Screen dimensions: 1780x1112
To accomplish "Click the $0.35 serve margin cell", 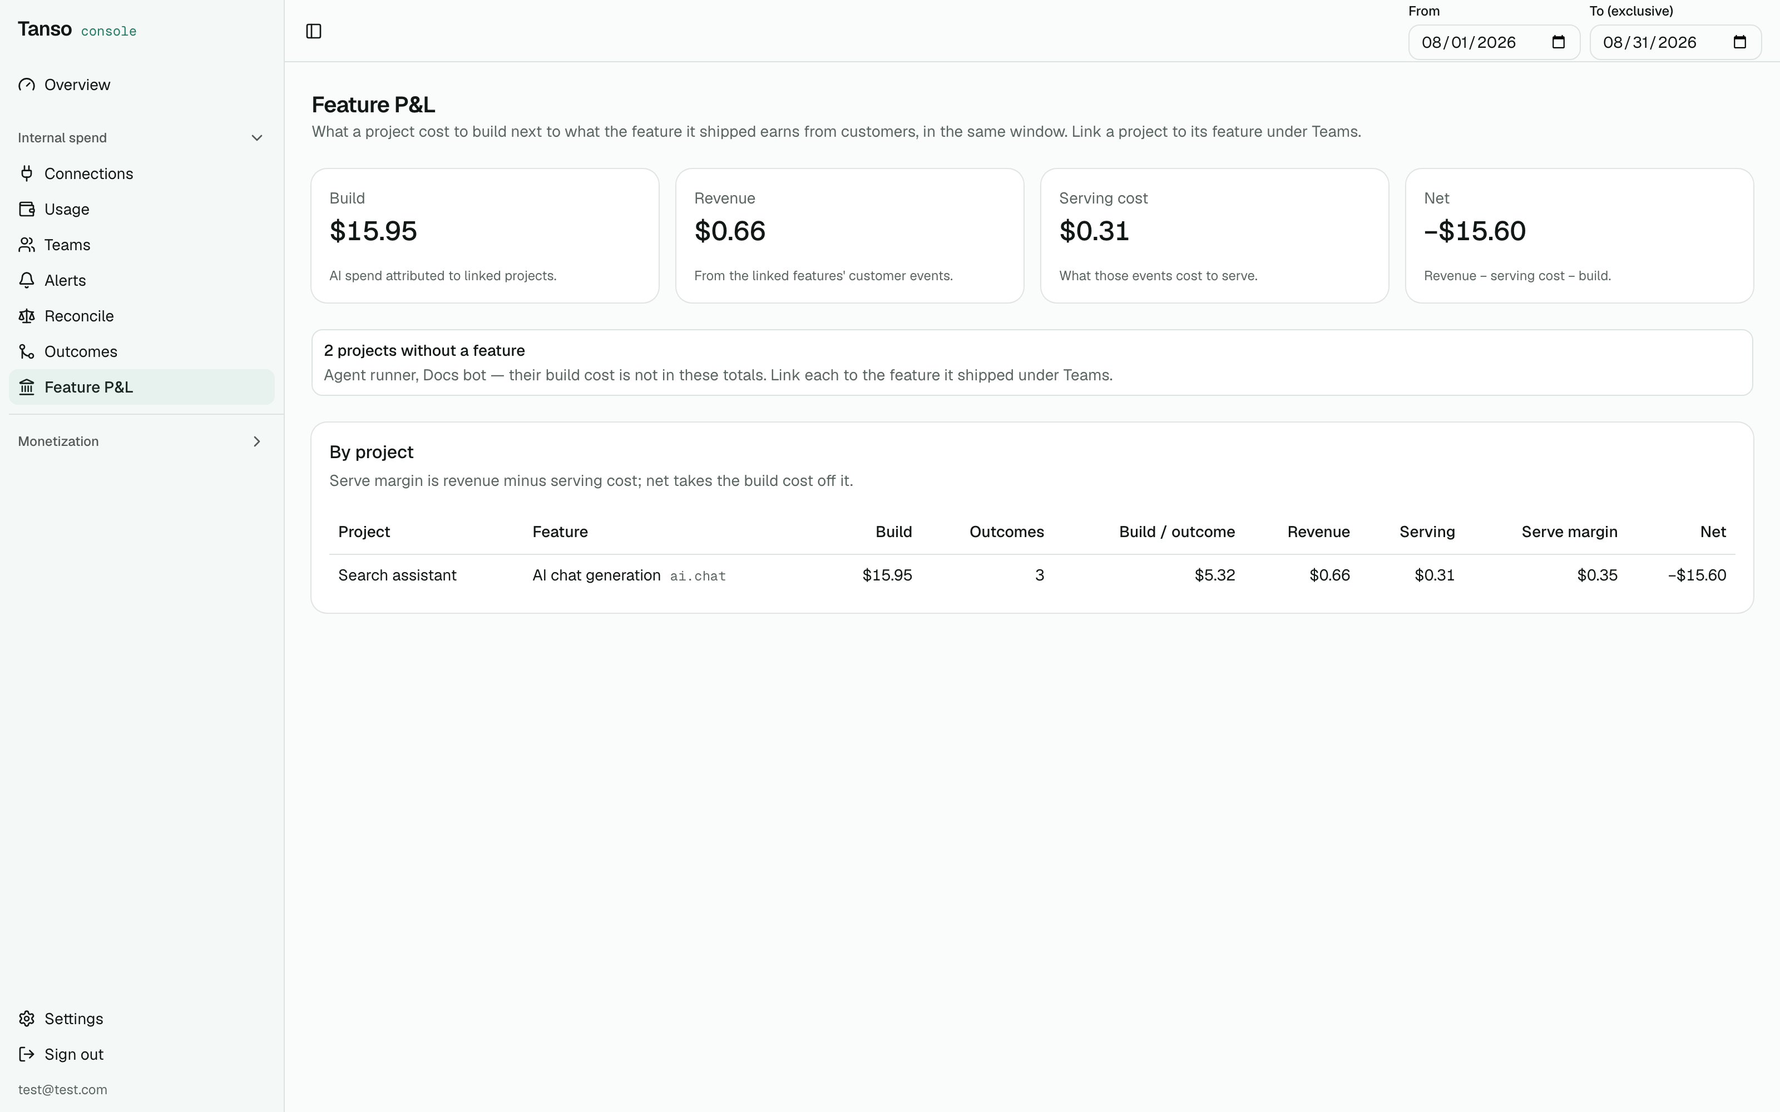I will (1597, 575).
